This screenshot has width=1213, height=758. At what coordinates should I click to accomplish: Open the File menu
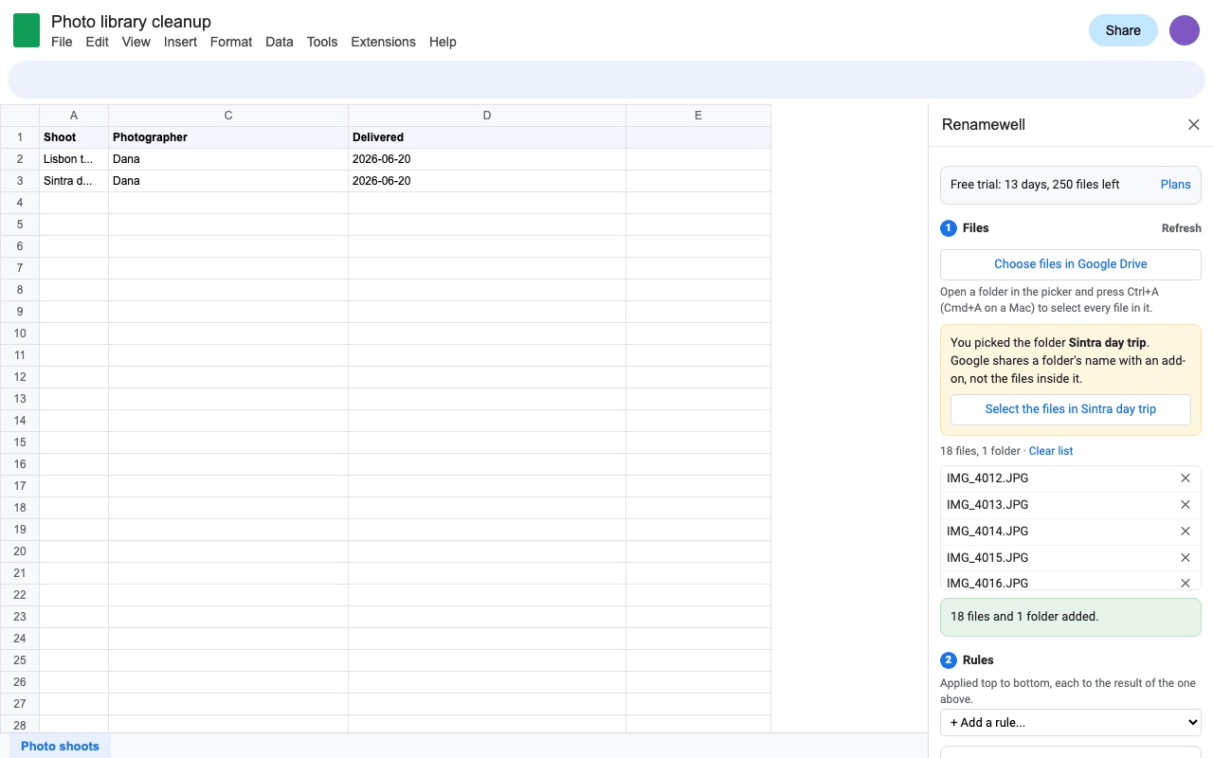[62, 42]
